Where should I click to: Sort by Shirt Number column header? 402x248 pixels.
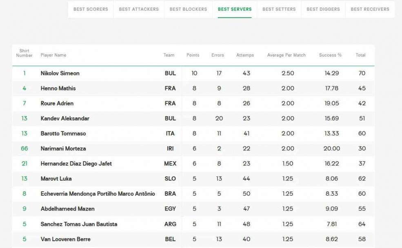(x=24, y=53)
